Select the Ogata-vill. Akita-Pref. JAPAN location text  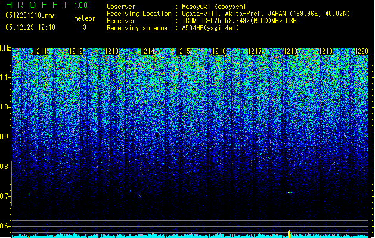click(x=266, y=14)
